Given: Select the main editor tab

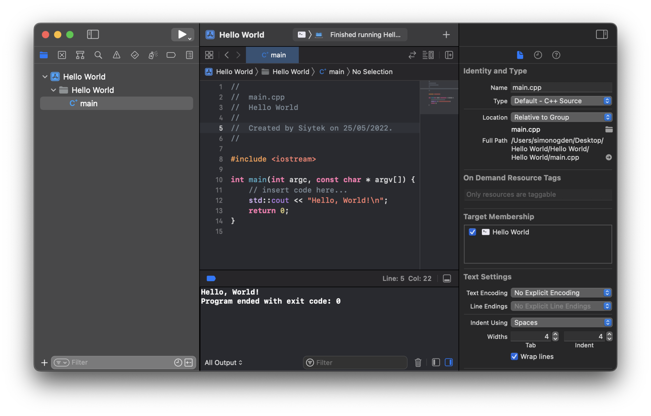Looking at the screenshot, I should 272,55.
